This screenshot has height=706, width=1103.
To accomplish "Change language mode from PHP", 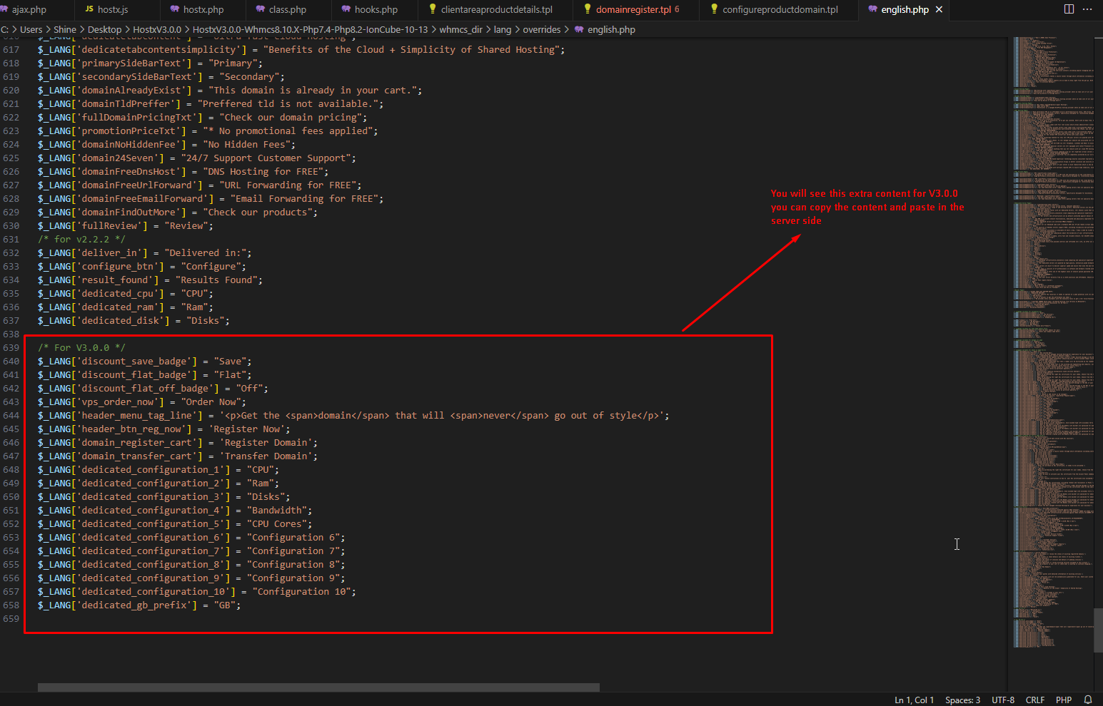I will coord(1063,700).
